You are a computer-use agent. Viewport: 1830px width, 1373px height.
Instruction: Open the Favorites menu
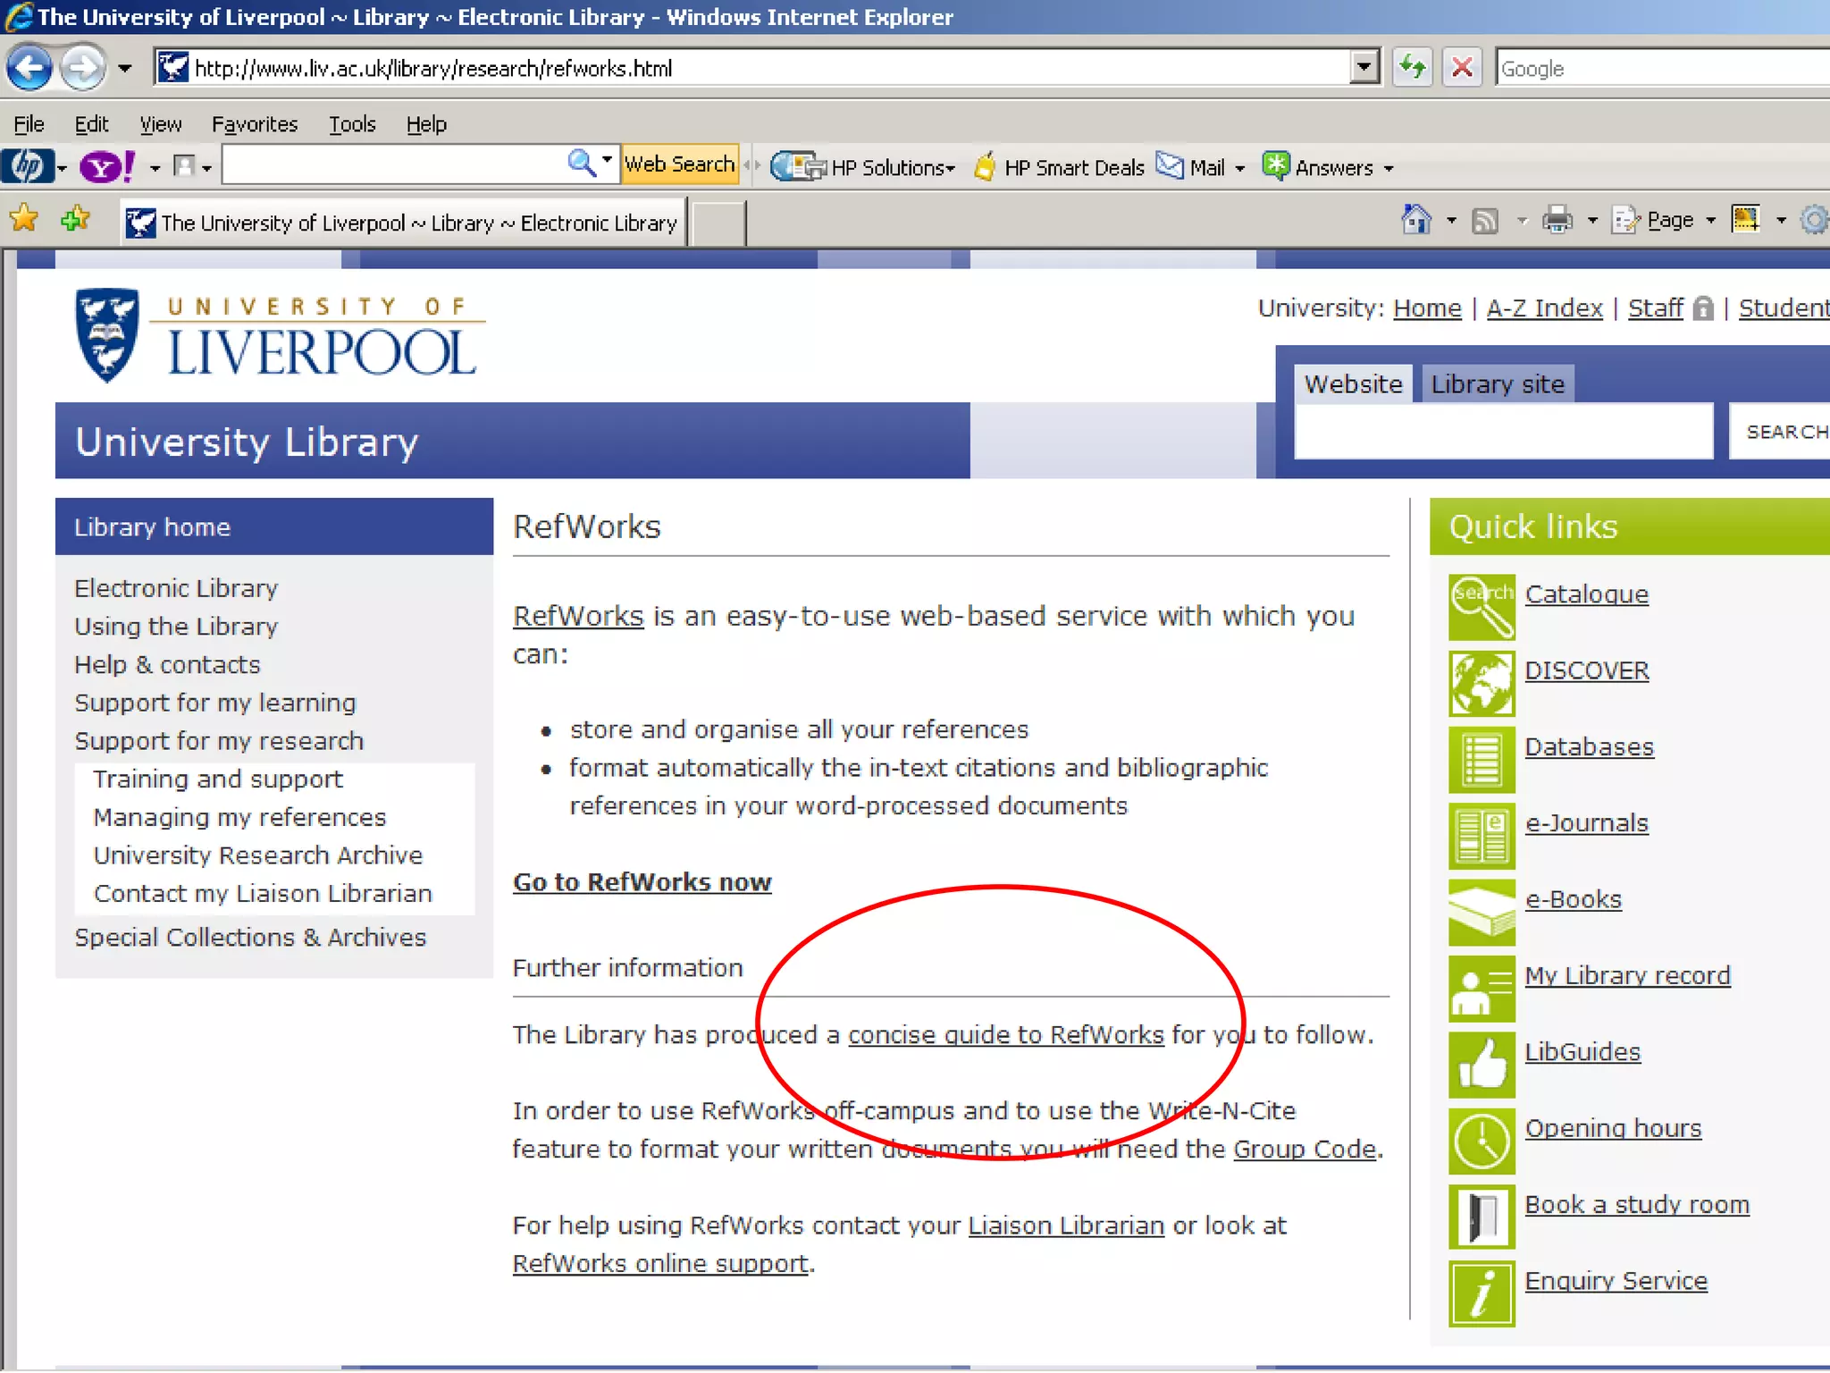254,124
